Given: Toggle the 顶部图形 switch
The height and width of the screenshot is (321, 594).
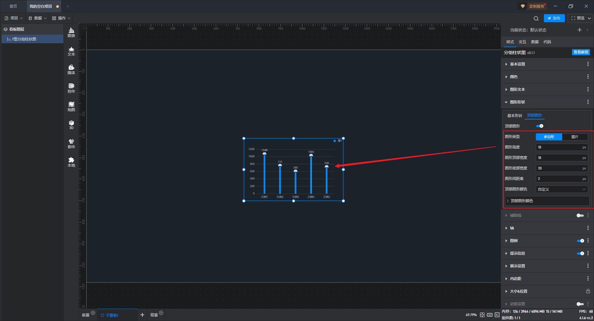Looking at the screenshot, I should click(x=540, y=126).
